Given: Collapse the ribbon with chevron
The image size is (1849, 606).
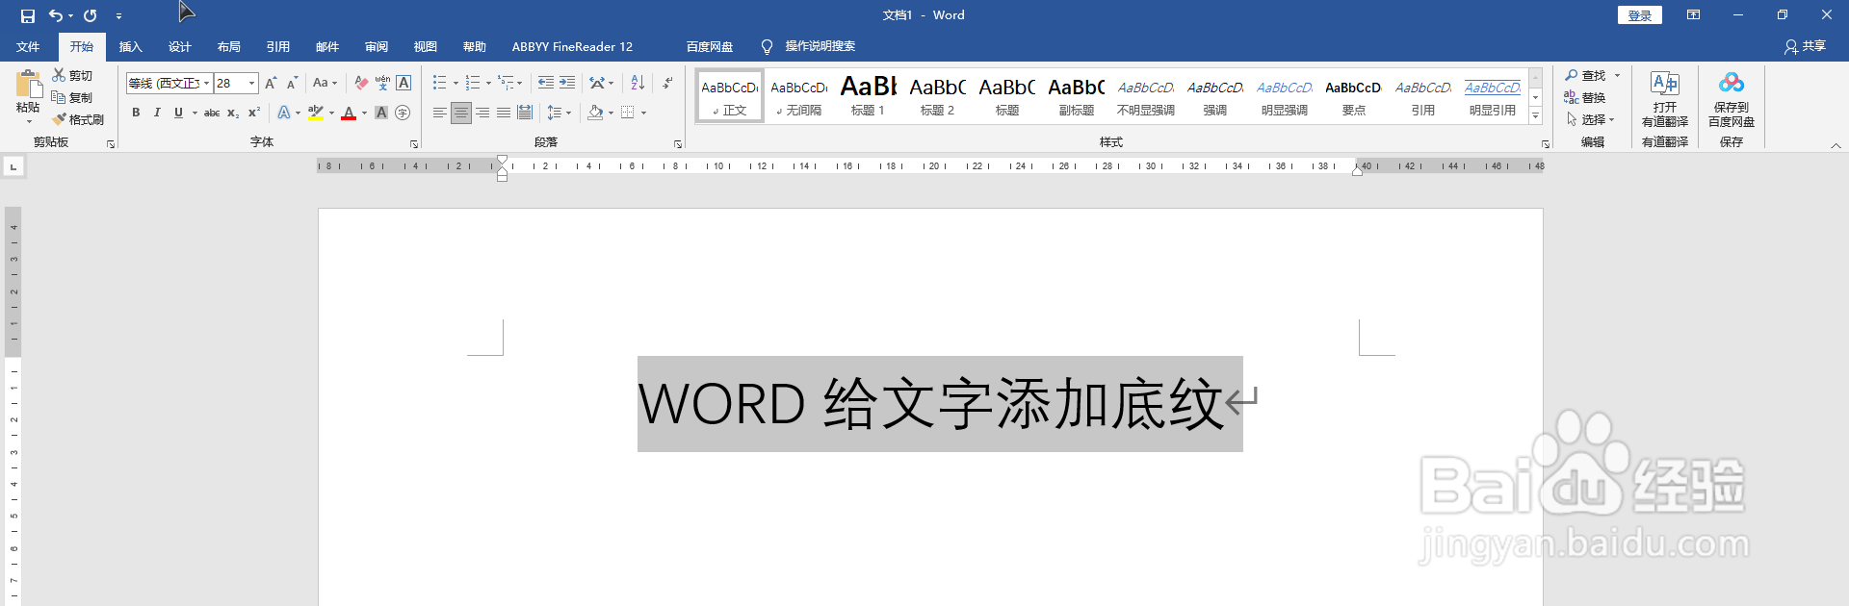Looking at the screenshot, I should [x=1836, y=145].
